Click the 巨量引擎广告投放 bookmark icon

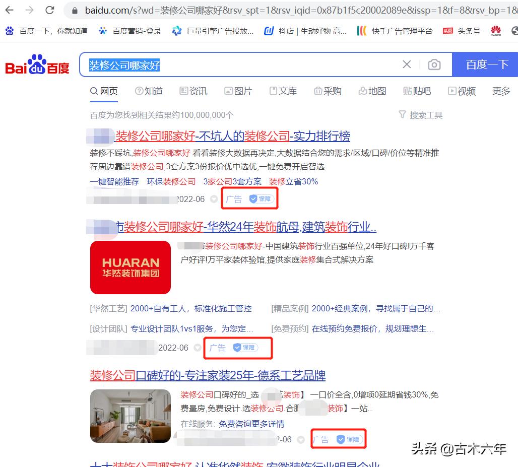point(177,31)
